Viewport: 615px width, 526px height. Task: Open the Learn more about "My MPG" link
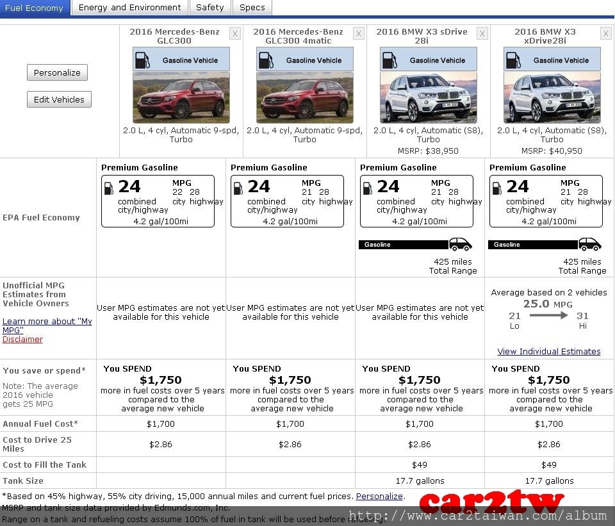(47, 325)
